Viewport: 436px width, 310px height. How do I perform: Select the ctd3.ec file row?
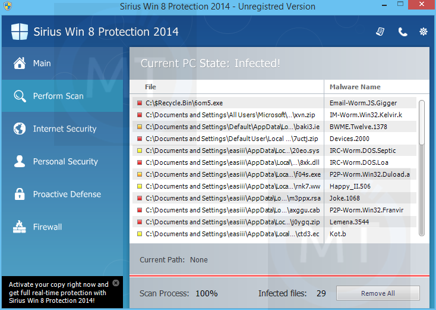[274, 234]
